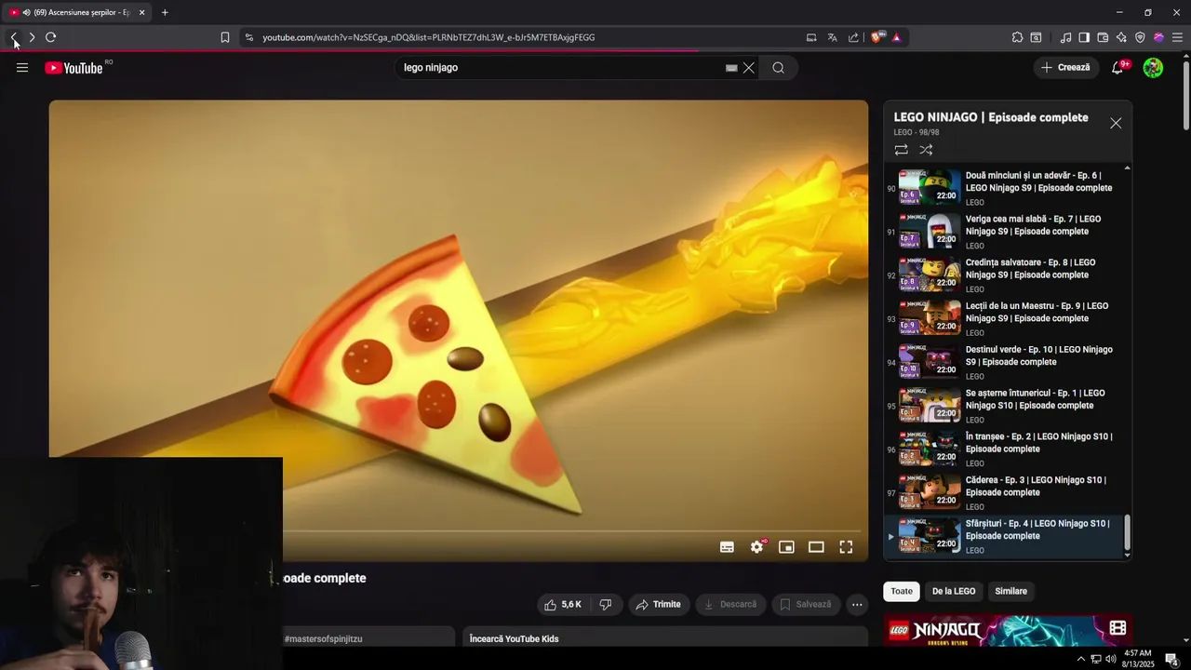Screen dimensions: 1191x670
Task: Toggle playlist shuffle
Action: (x=926, y=150)
